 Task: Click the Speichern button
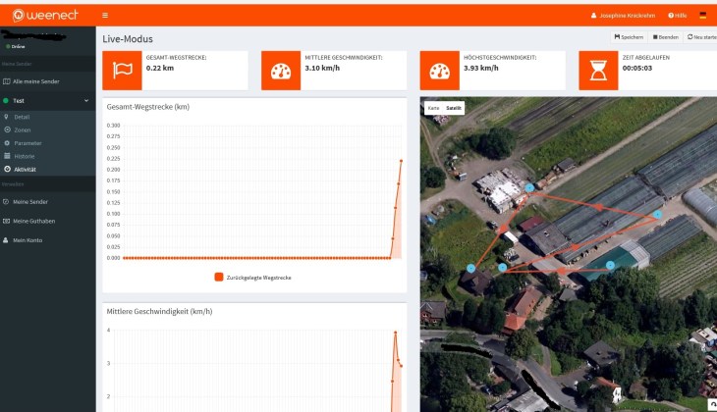(629, 37)
